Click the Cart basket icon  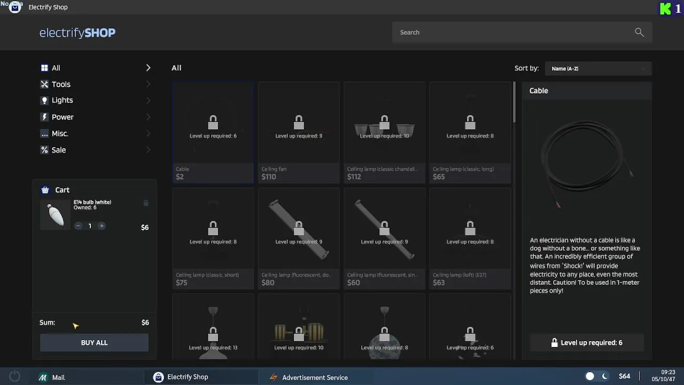click(45, 190)
